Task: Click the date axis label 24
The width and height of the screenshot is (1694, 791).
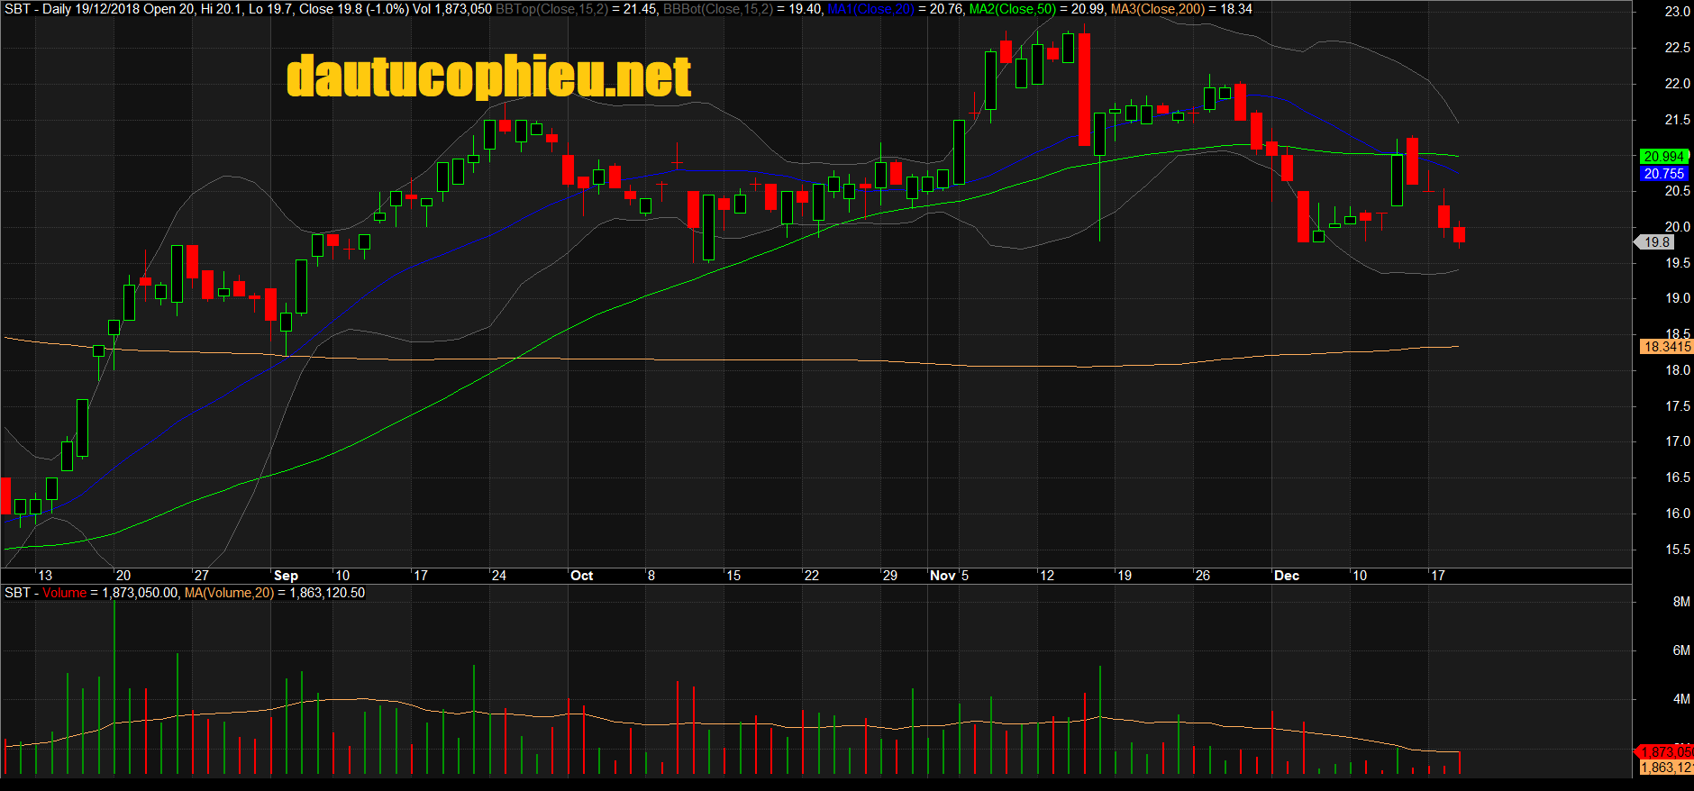Action: click(x=498, y=576)
